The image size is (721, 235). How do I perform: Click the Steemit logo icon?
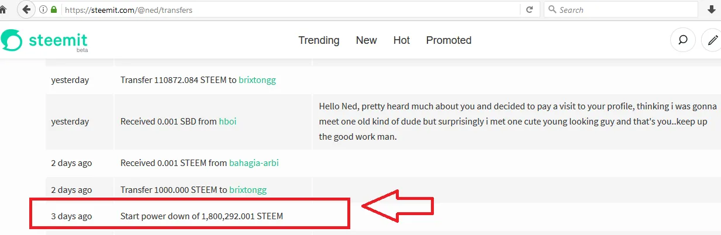pos(11,40)
